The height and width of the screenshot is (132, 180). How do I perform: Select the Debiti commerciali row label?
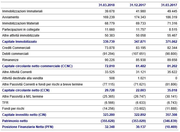(x=15, y=54)
